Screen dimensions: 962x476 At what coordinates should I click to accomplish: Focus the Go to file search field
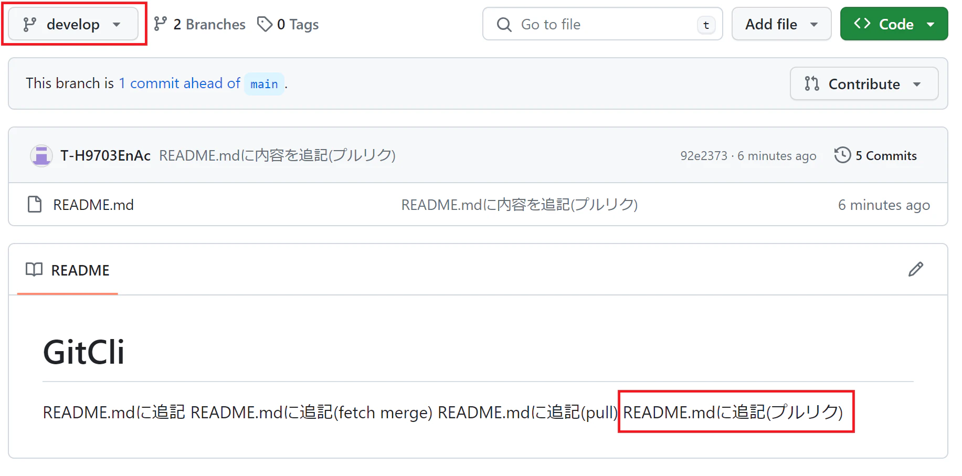(x=602, y=24)
